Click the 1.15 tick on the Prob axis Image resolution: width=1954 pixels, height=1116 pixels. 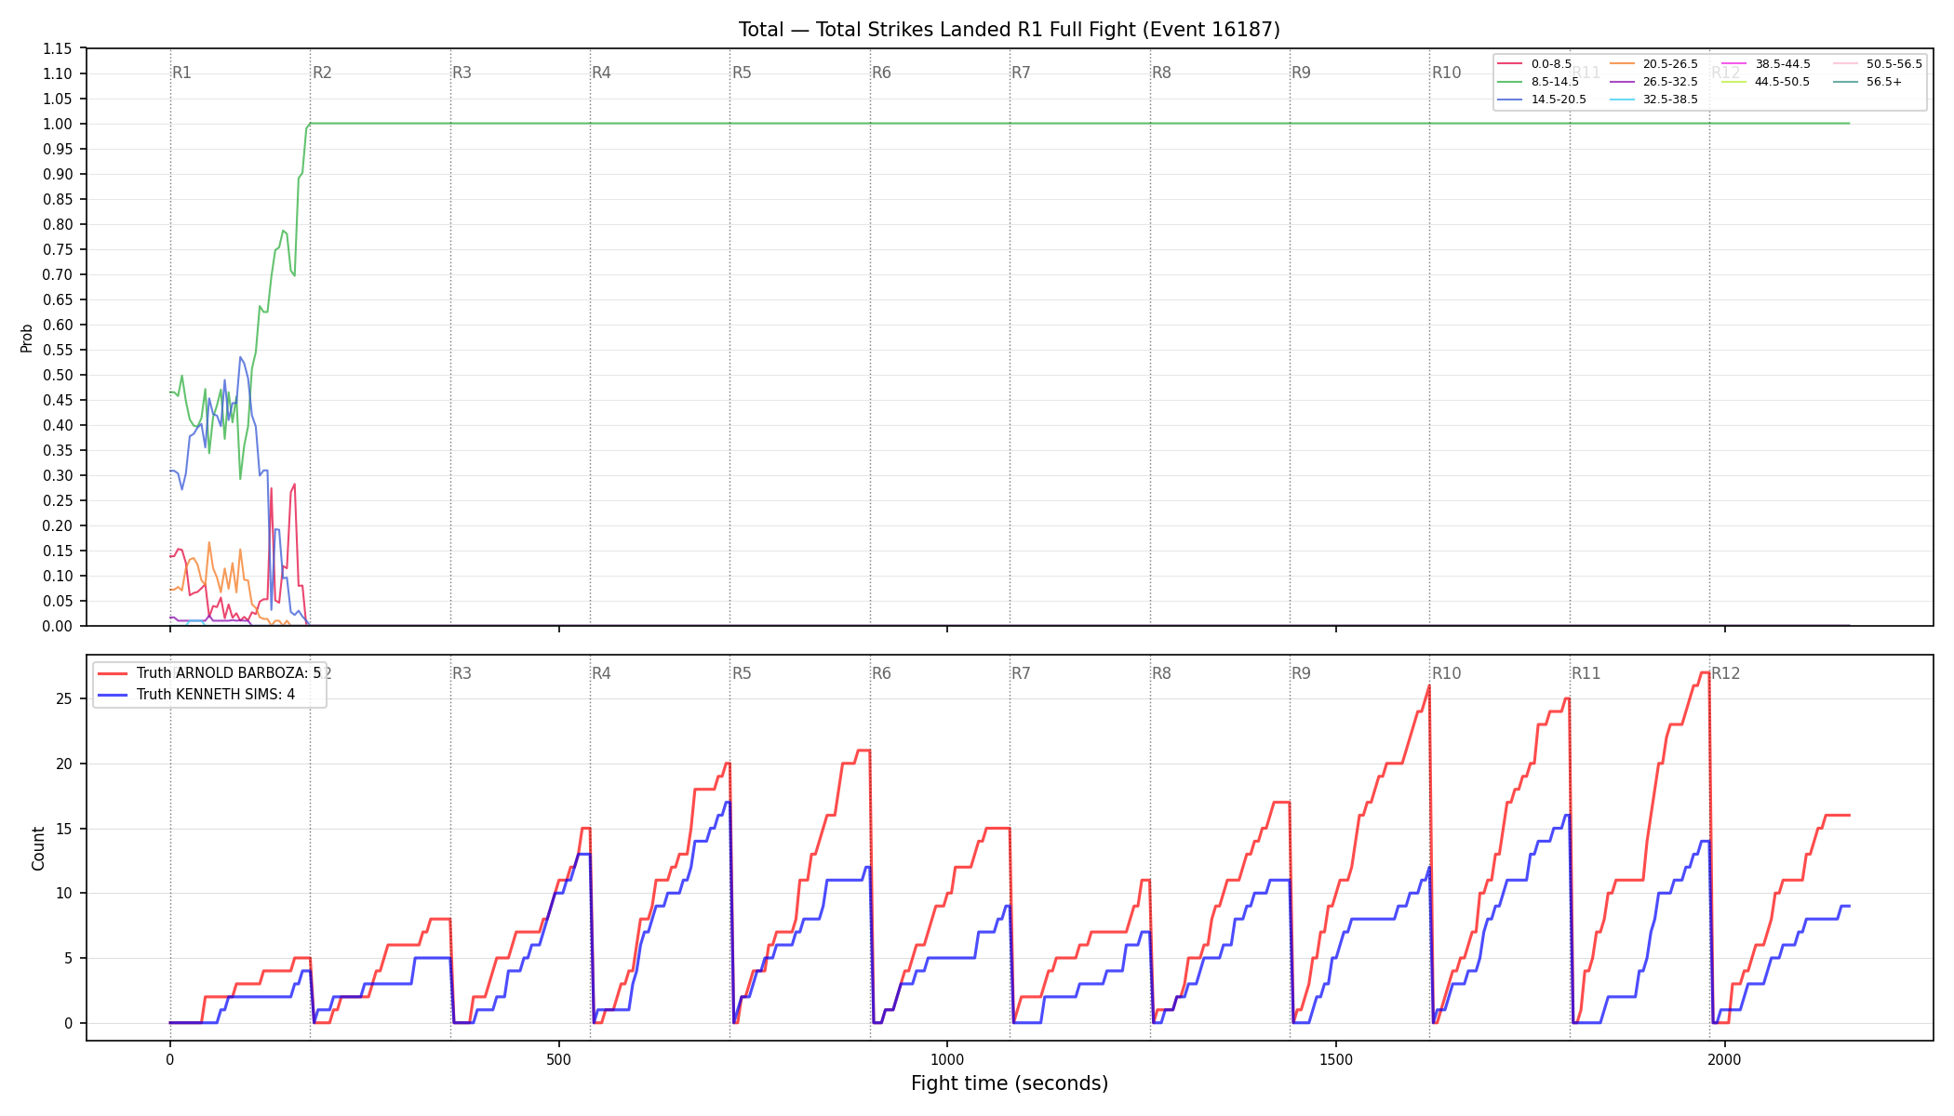[58, 48]
